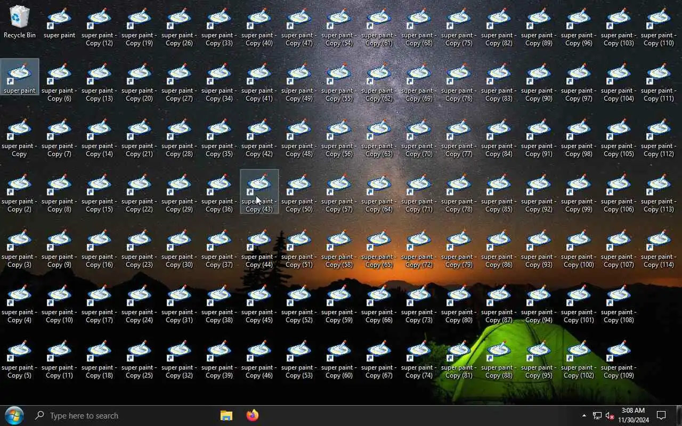Select super paint - Copy (105) shortcut
The image size is (682, 426).
(x=619, y=137)
